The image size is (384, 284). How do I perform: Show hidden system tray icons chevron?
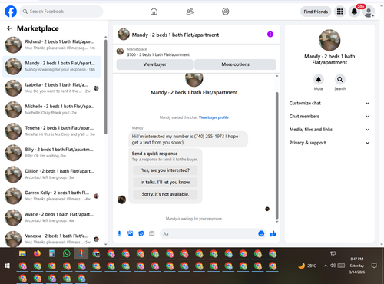(326, 266)
